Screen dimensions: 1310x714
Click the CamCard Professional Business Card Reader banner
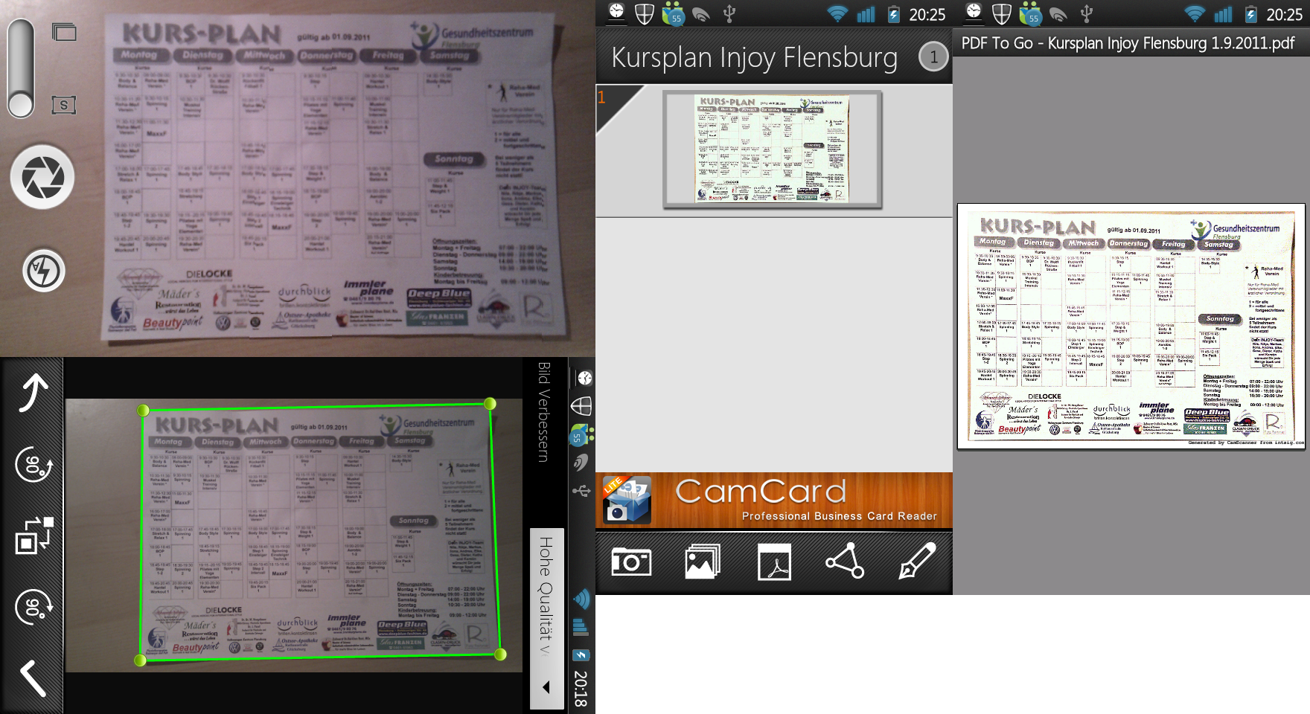(x=774, y=501)
